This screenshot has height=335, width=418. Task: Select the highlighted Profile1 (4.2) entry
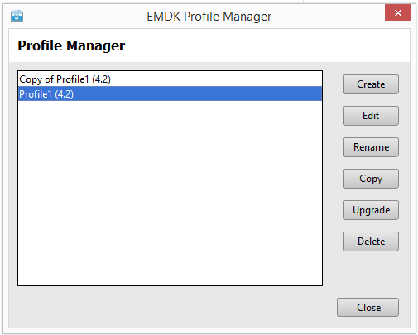170,93
